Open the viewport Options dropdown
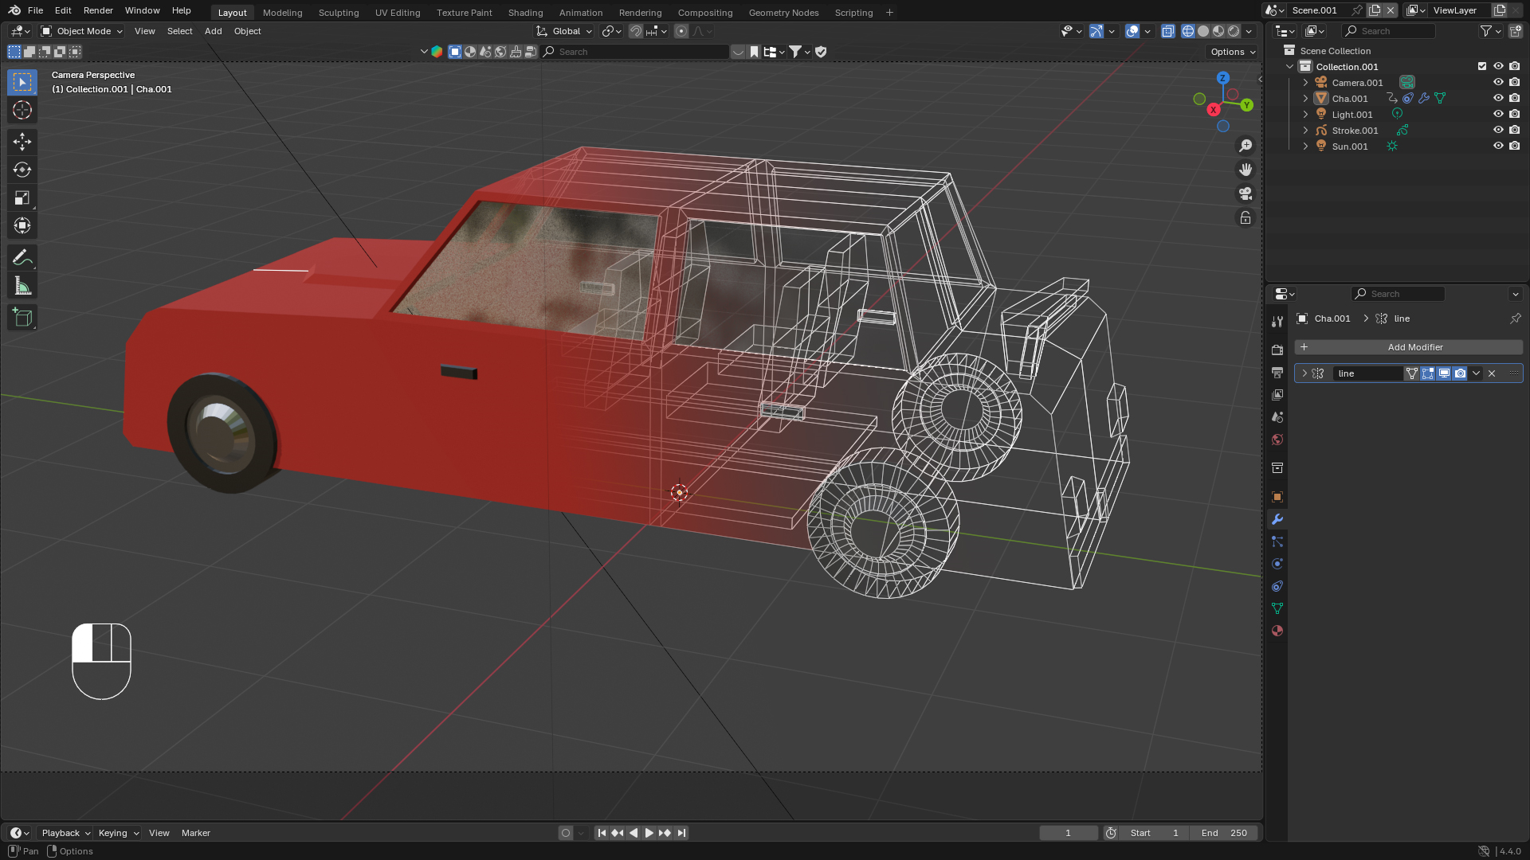Viewport: 1530px width, 860px height. (1233, 52)
